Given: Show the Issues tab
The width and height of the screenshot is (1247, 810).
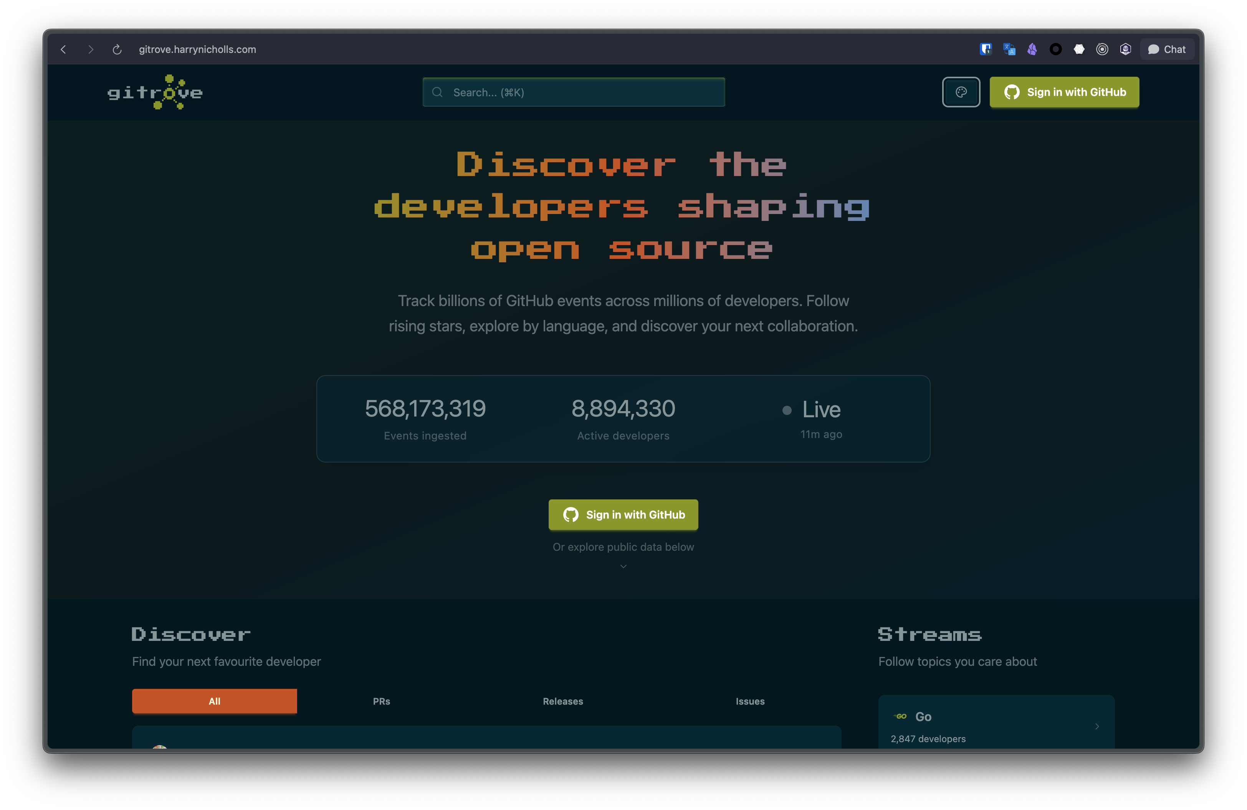Looking at the screenshot, I should click(750, 701).
